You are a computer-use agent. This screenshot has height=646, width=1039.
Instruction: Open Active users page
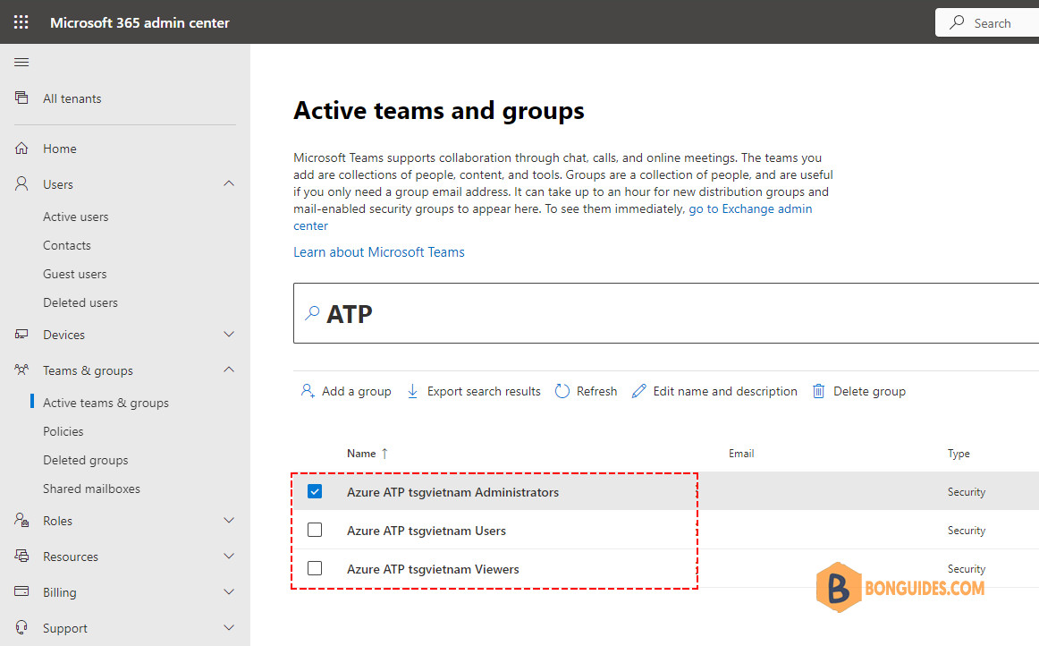[x=75, y=217]
